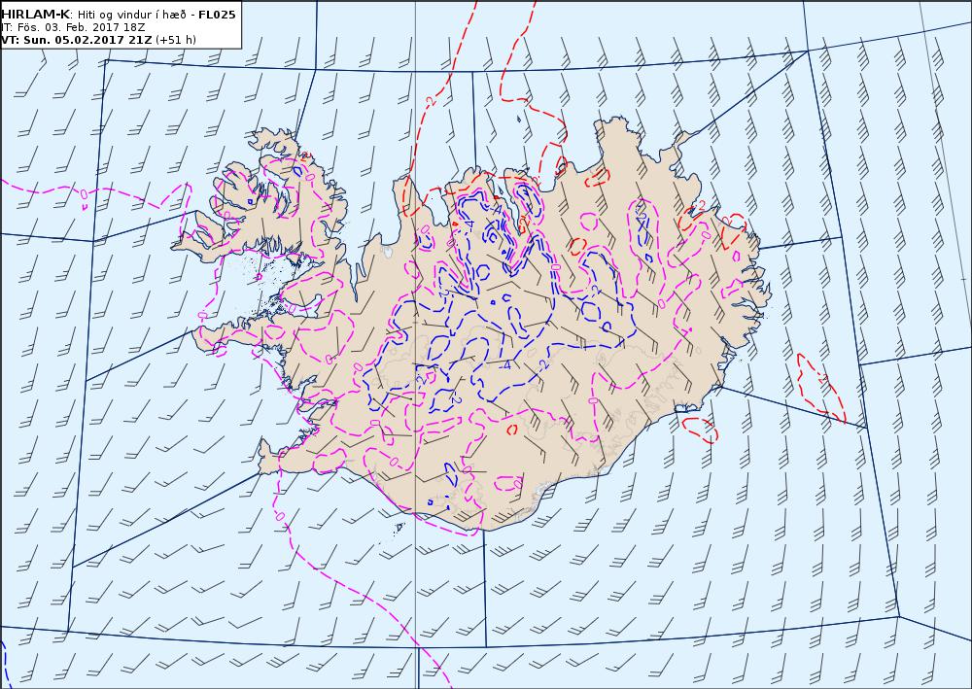
Task: Click the initial time 'Fös. 03. Feb. 2017 18Z'
Action: (x=80, y=27)
